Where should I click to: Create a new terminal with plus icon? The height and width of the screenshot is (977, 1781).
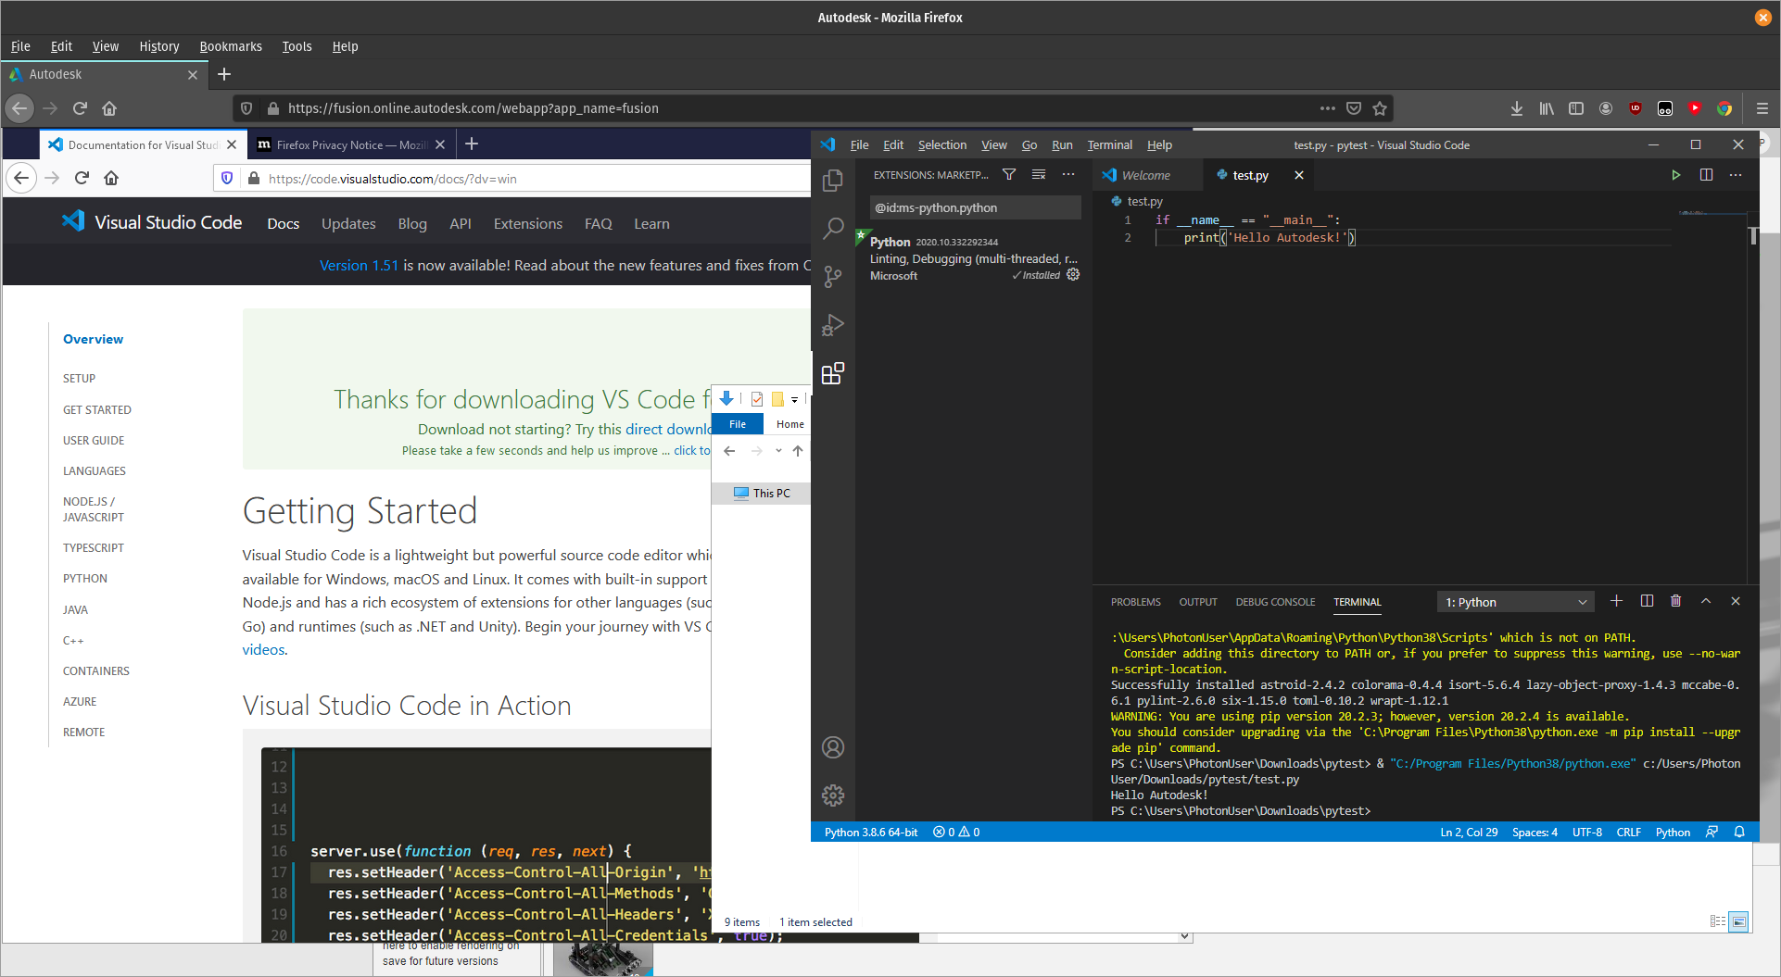(x=1616, y=601)
